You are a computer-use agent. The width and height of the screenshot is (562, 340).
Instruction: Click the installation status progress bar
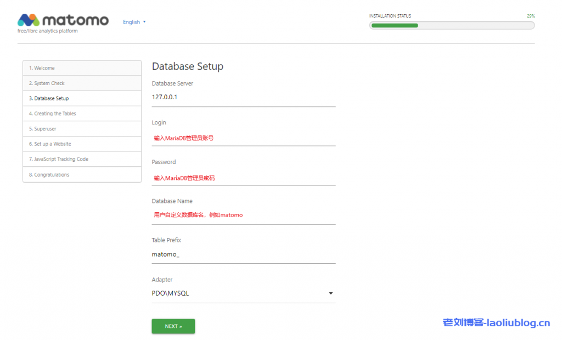[x=452, y=25]
